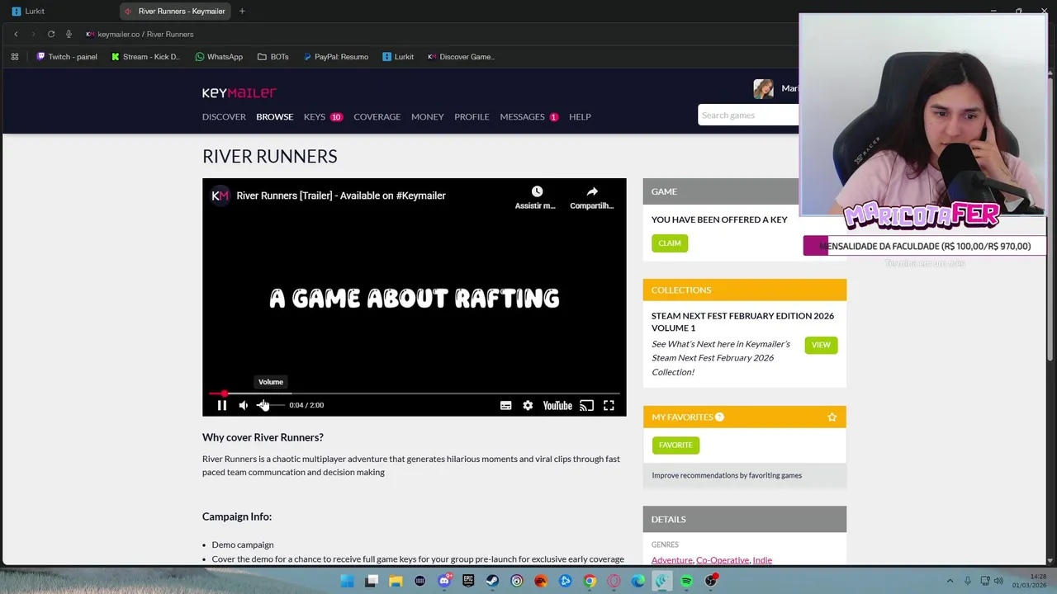Open Stream - Kick bookmark
The height and width of the screenshot is (594, 1057).
[145, 57]
